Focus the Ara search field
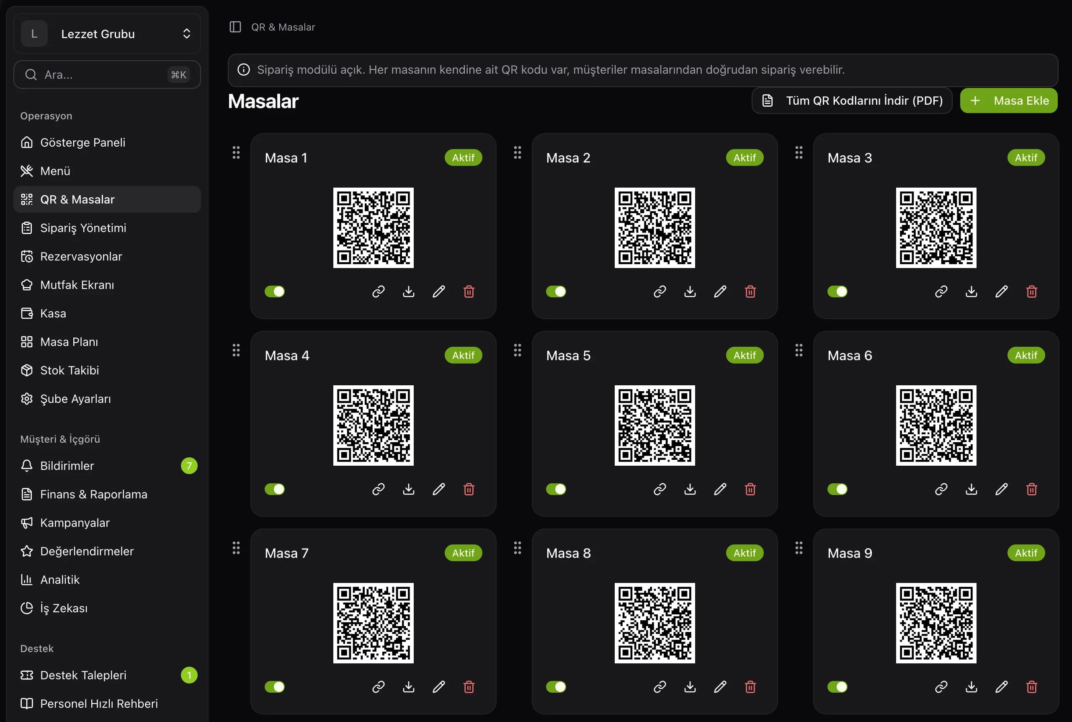Screen dimensions: 1072x722 coord(107,75)
